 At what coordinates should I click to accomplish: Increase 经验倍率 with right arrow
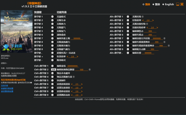[153, 20]
